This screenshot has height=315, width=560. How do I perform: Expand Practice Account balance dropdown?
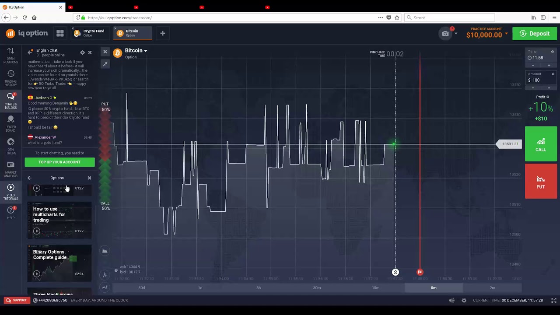506,34
